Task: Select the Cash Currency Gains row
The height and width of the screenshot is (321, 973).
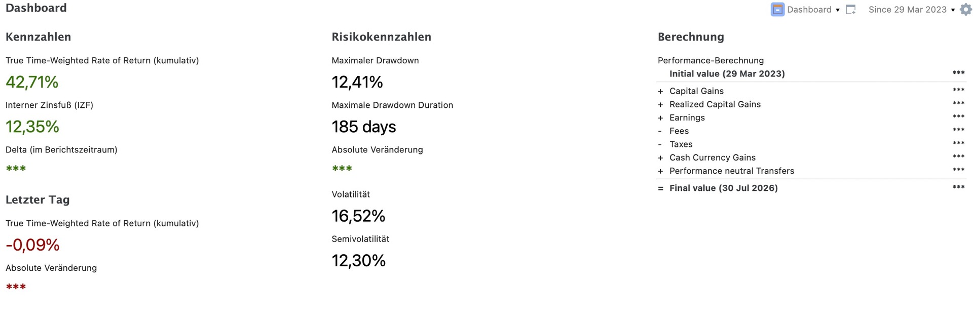Action: (x=811, y=157)
